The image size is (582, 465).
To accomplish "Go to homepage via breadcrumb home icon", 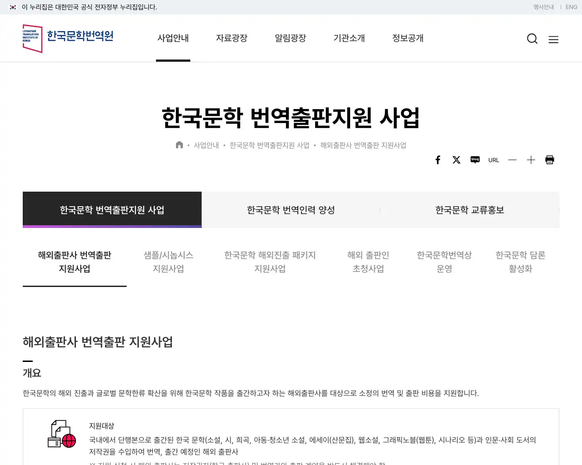I will point(179,144).
